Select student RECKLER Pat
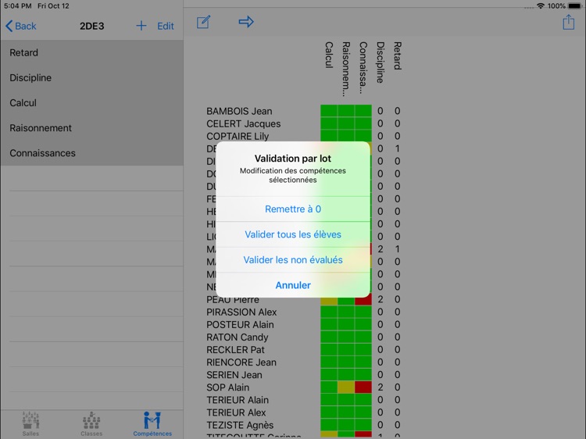The height and width of the screenshot is (439, 586). (235, 350)
